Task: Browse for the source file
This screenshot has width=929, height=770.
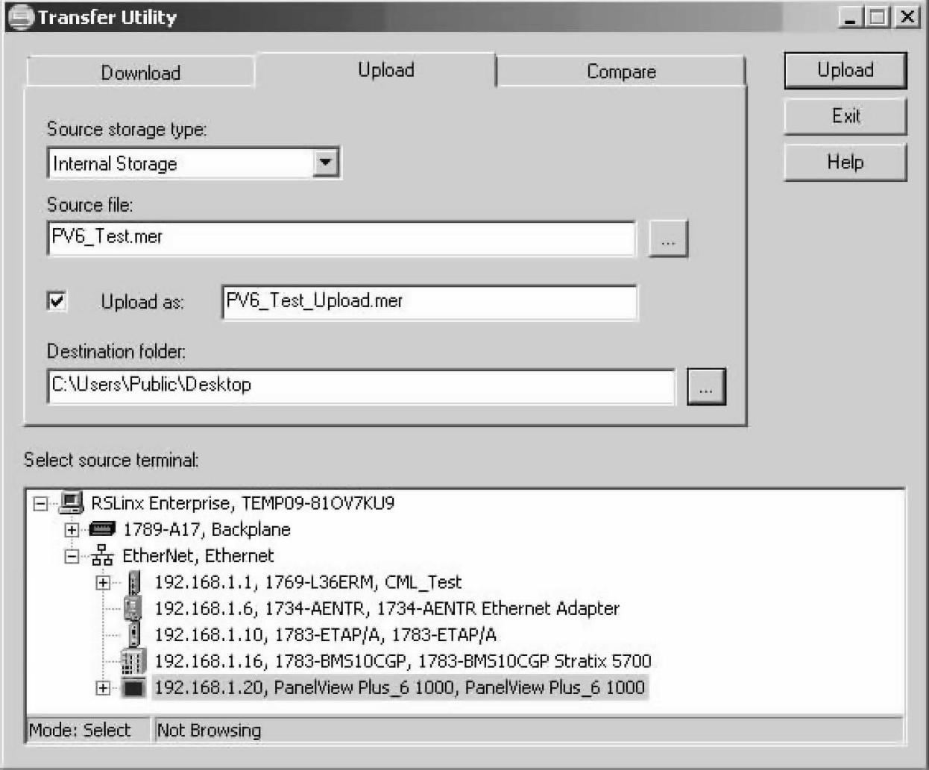Action: pos(668,239)
